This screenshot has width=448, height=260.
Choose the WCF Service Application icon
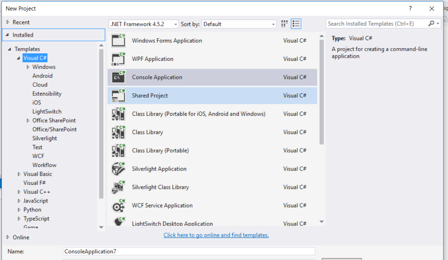coord(118,206)
